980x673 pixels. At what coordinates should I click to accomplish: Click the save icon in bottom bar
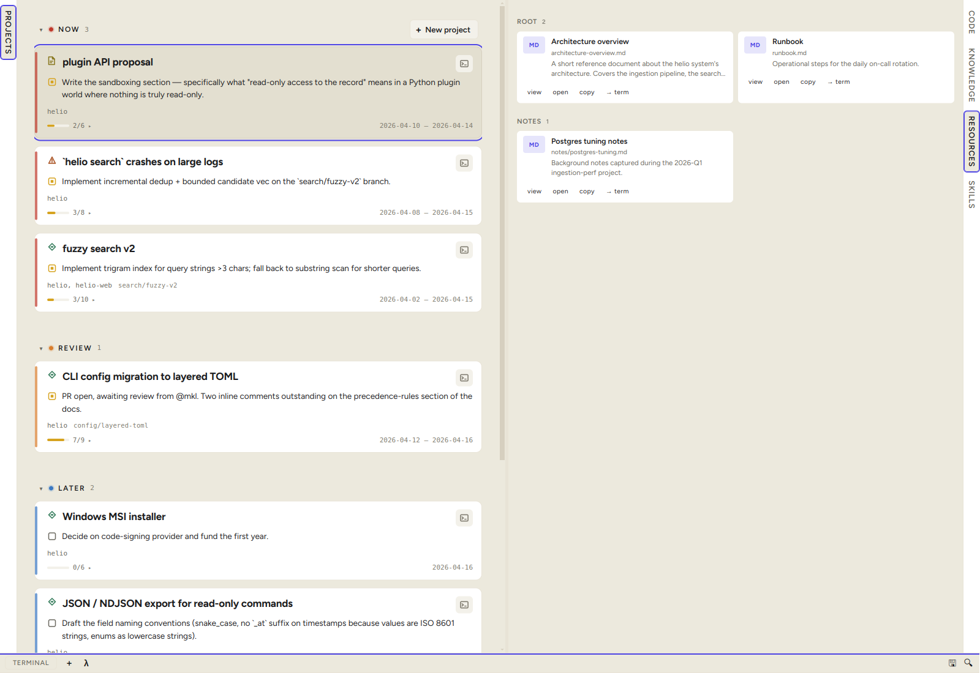pos(952,663)
